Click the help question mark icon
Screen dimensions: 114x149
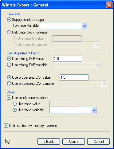click(7, 141)
